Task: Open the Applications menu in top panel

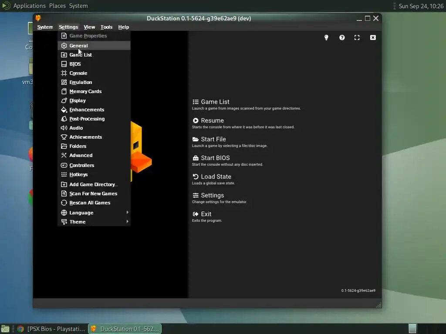Action: pos(29,6)
